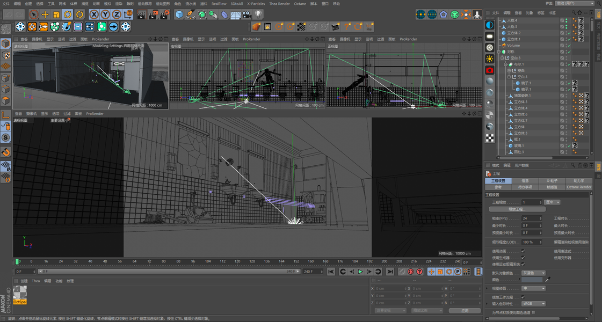
Task: Click the 应用 button in coordinates panel
Action: [x=465, y=311]
